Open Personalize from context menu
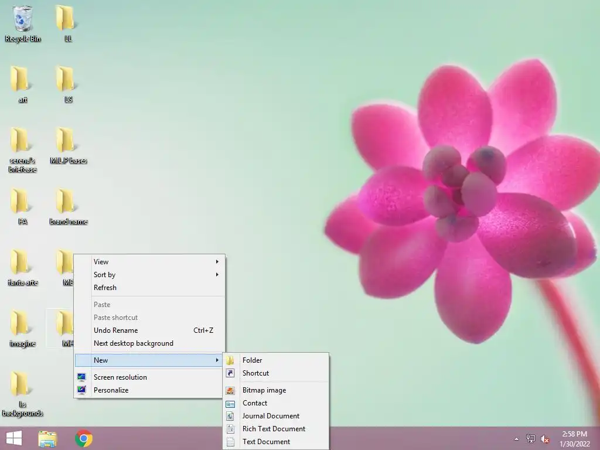This screenshot has width=600, height=450. pyautogui.click(x=148, y=390)
